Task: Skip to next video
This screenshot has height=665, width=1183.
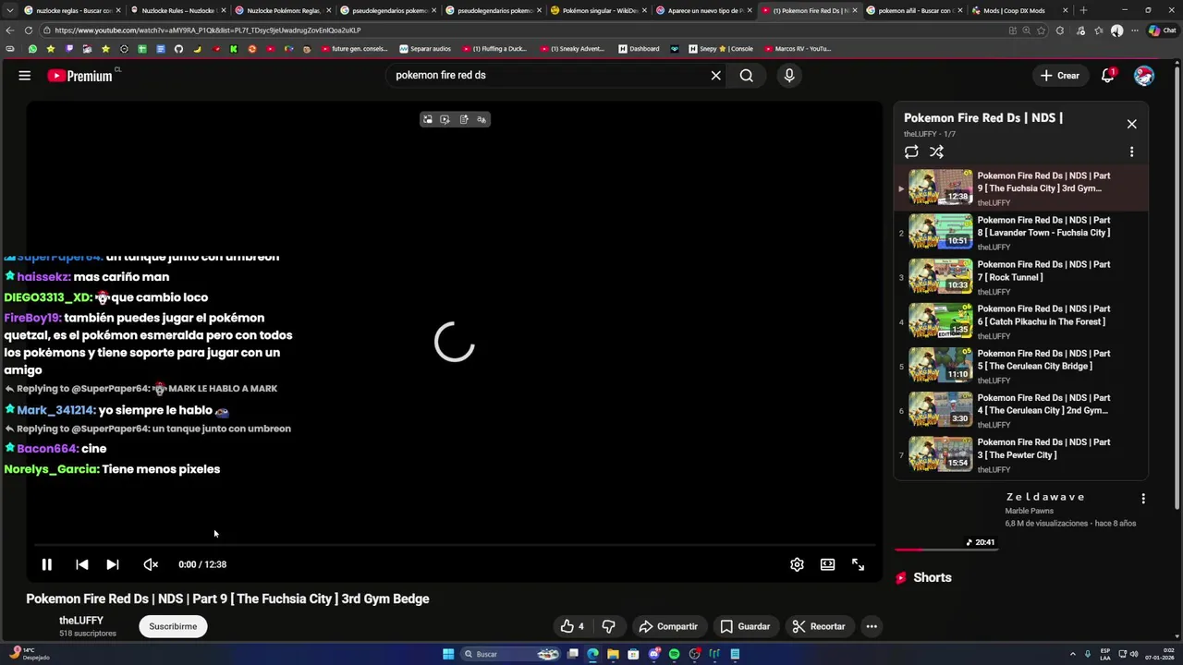Action: (x=112, y=564)
